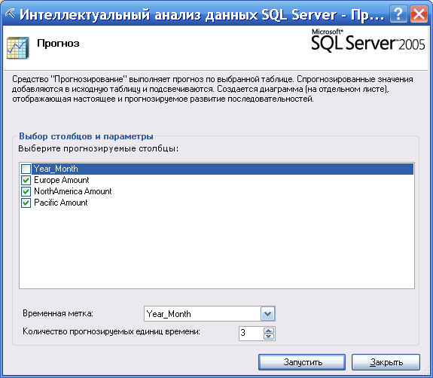Click the Прогноз heading text
This screenshot has height=378, width=433.
tap(58, 44)
